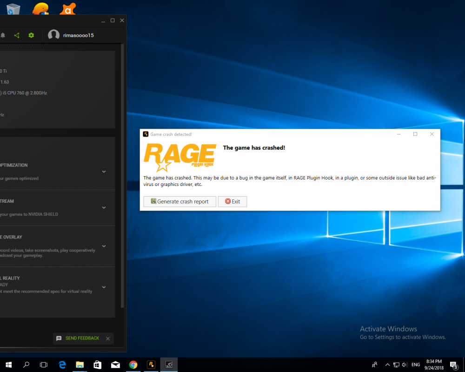Open the rimasoooo15 account avatar

click(x=53, y=35)
